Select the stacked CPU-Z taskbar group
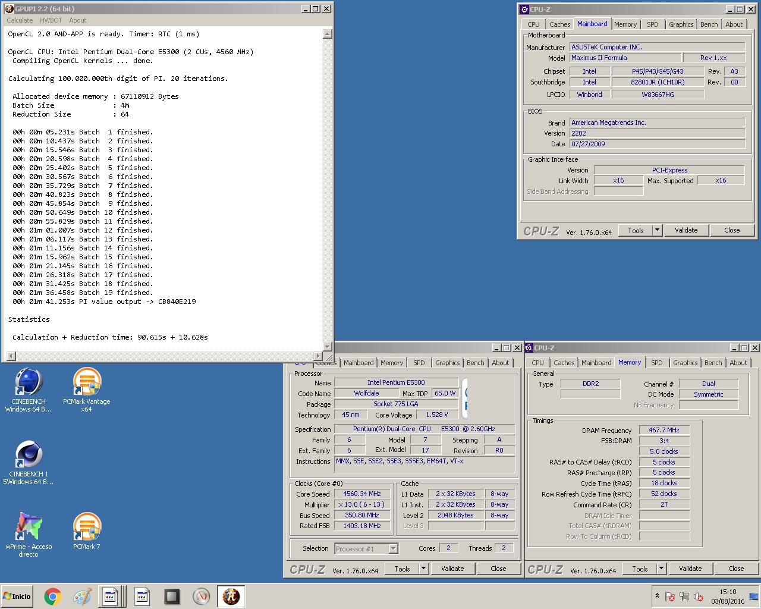The height and width of the screenshot is (609, 761). coord(112,596)
